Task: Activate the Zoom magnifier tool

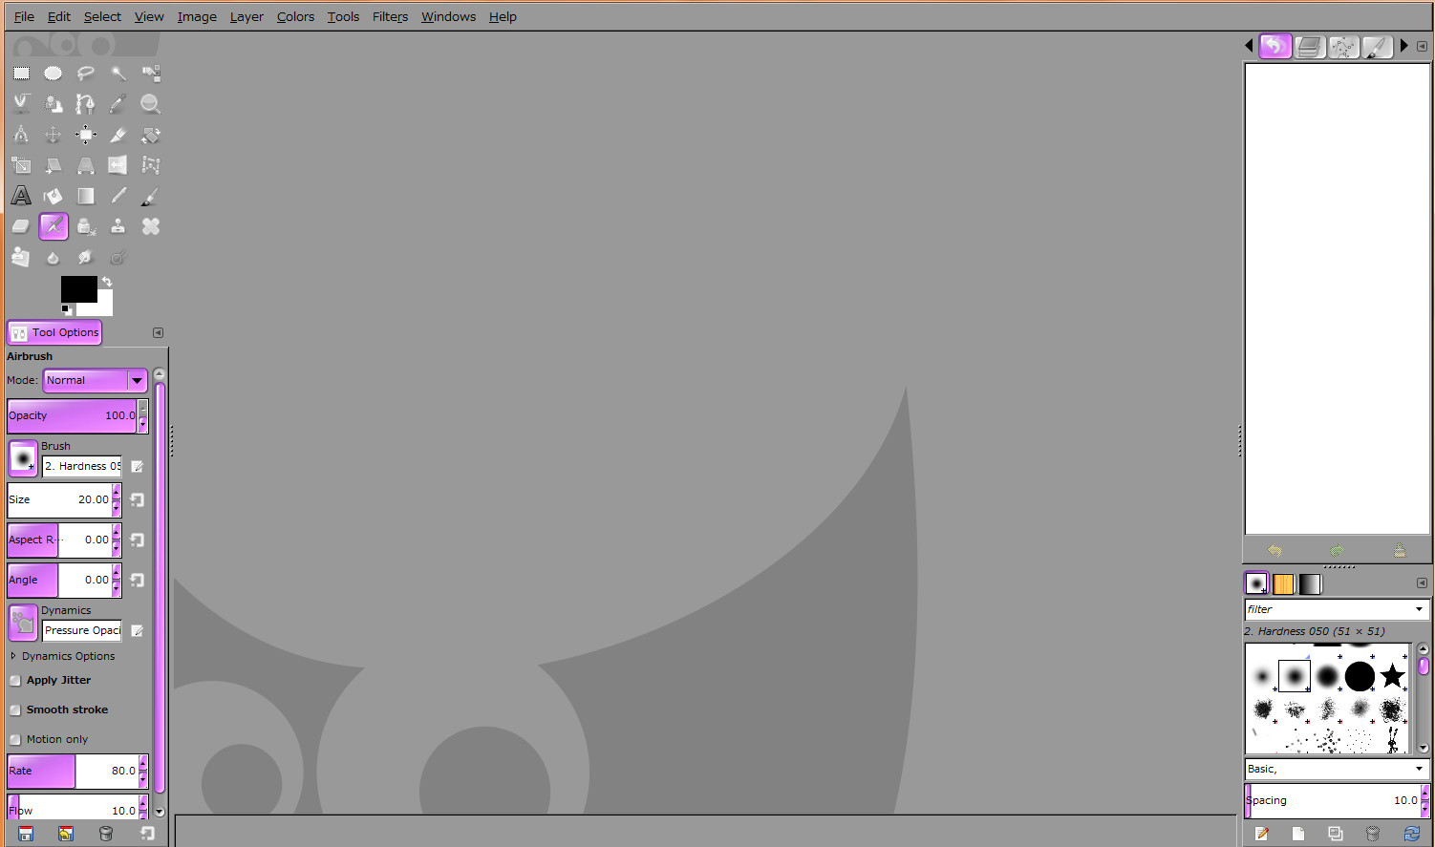Action: click(151, 103)
